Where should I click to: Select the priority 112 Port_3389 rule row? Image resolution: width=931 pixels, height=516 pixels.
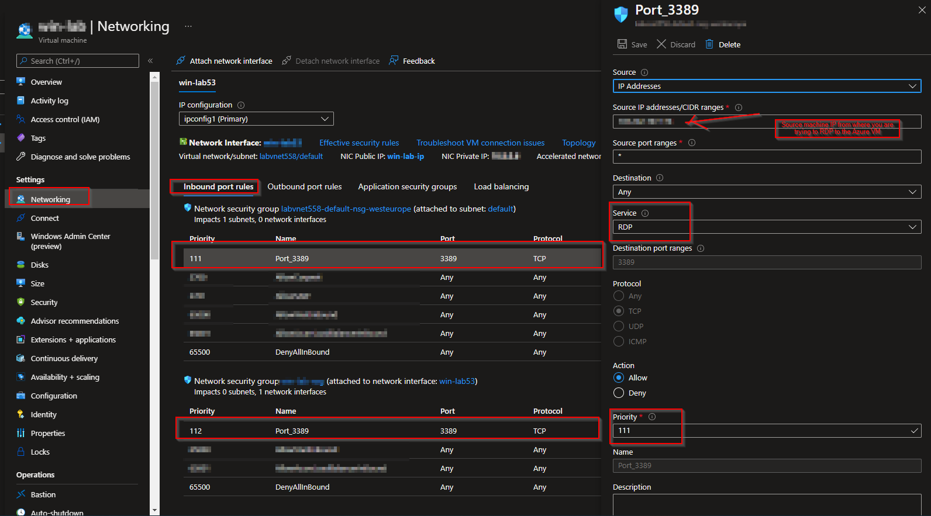click(392, 431)
